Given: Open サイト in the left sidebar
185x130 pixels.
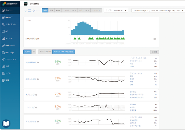Looking at the screenshot, I should point(10,73).
